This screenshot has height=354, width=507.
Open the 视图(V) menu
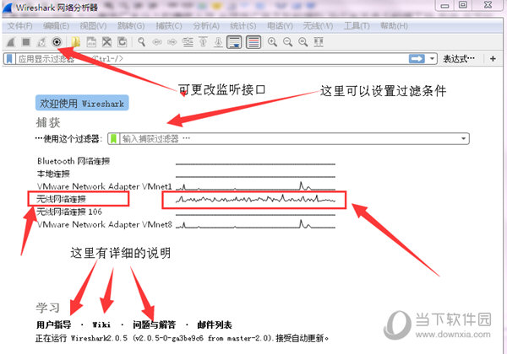[93, 26]
